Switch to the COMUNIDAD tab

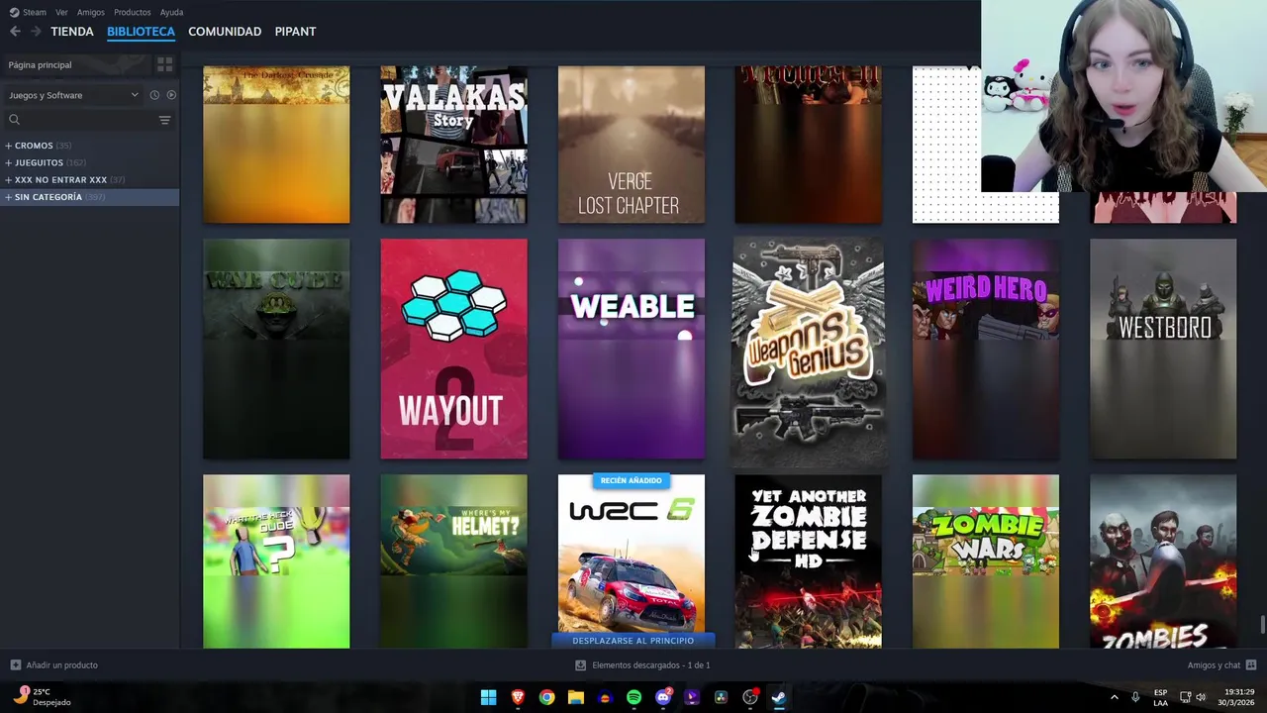(225, 32)
